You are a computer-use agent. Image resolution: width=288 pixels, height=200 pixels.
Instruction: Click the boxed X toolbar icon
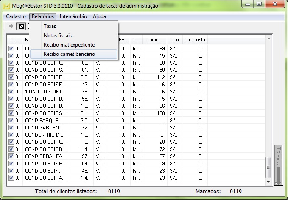[x=21, y=26]
